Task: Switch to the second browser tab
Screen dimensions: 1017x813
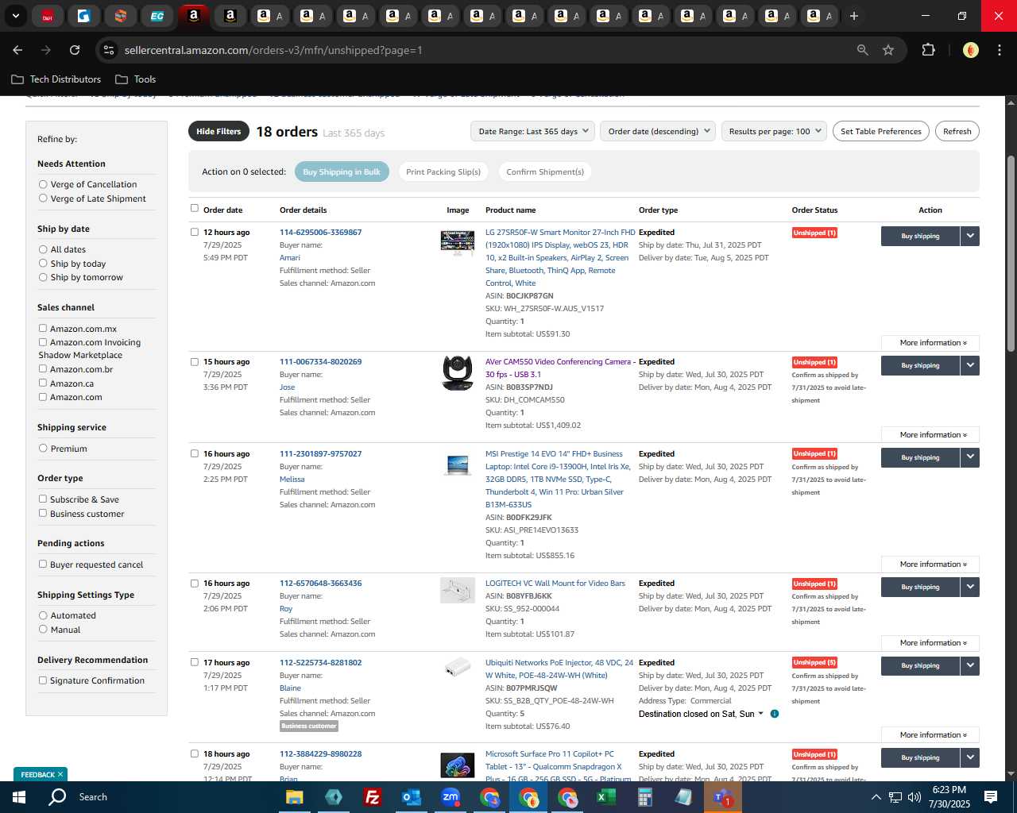Action: [x=84, y=16]
